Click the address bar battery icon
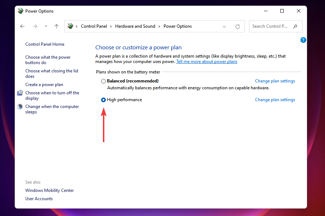 [x=70, y=26]
